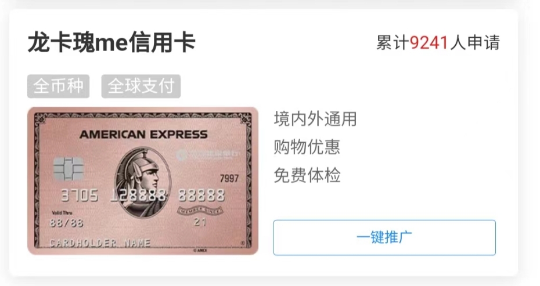Click the Member Since ribbon badge
The width and height of the screenshot is (540, 286).
200,211
